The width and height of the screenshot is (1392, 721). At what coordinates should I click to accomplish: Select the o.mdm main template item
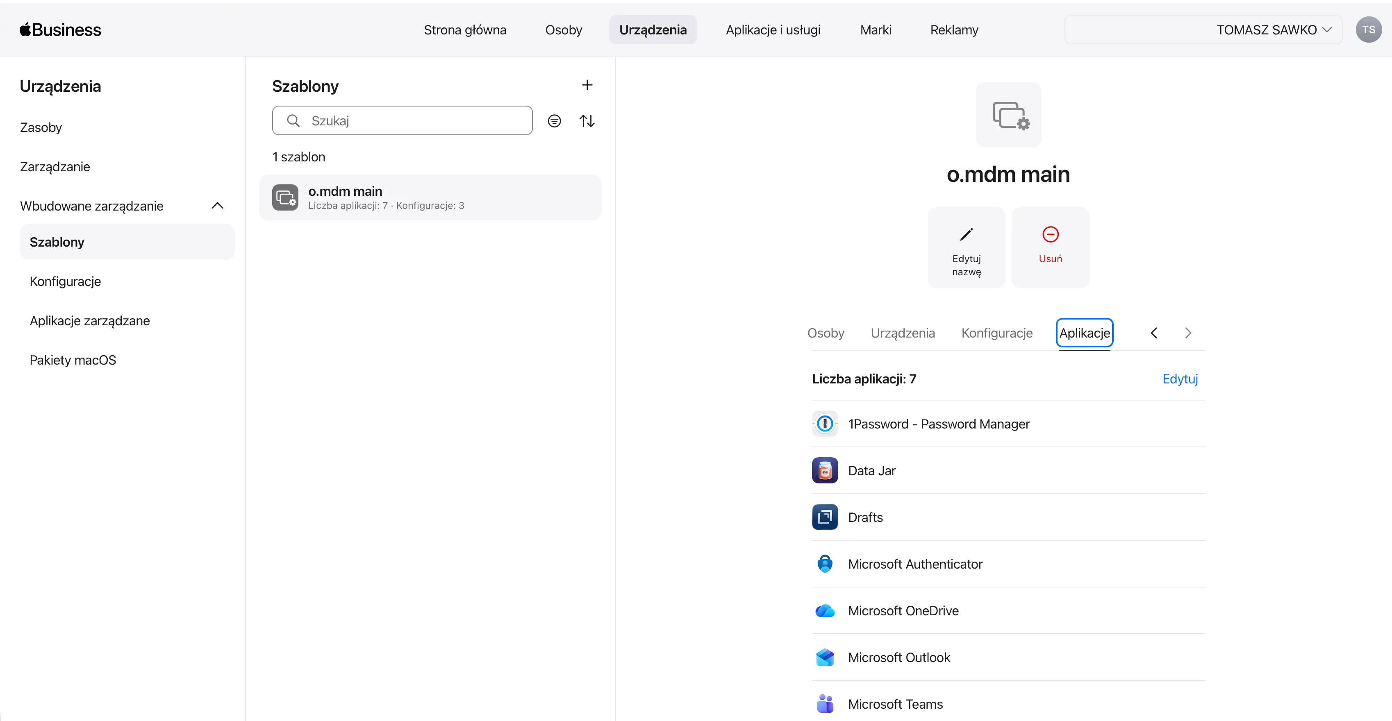pos(430,198)
